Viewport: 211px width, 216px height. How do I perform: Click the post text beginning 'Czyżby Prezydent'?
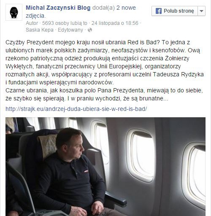pyautogui.click(x=105, y=70)
